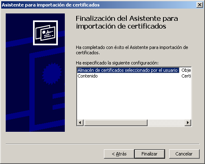The image size is (205, 164).
Task: Click the striped lines on the banner graphic
Action: tap(59, 101)
